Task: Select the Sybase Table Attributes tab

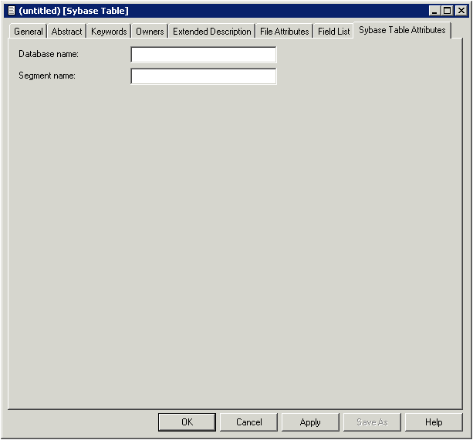Action: [x=402, y=30]
